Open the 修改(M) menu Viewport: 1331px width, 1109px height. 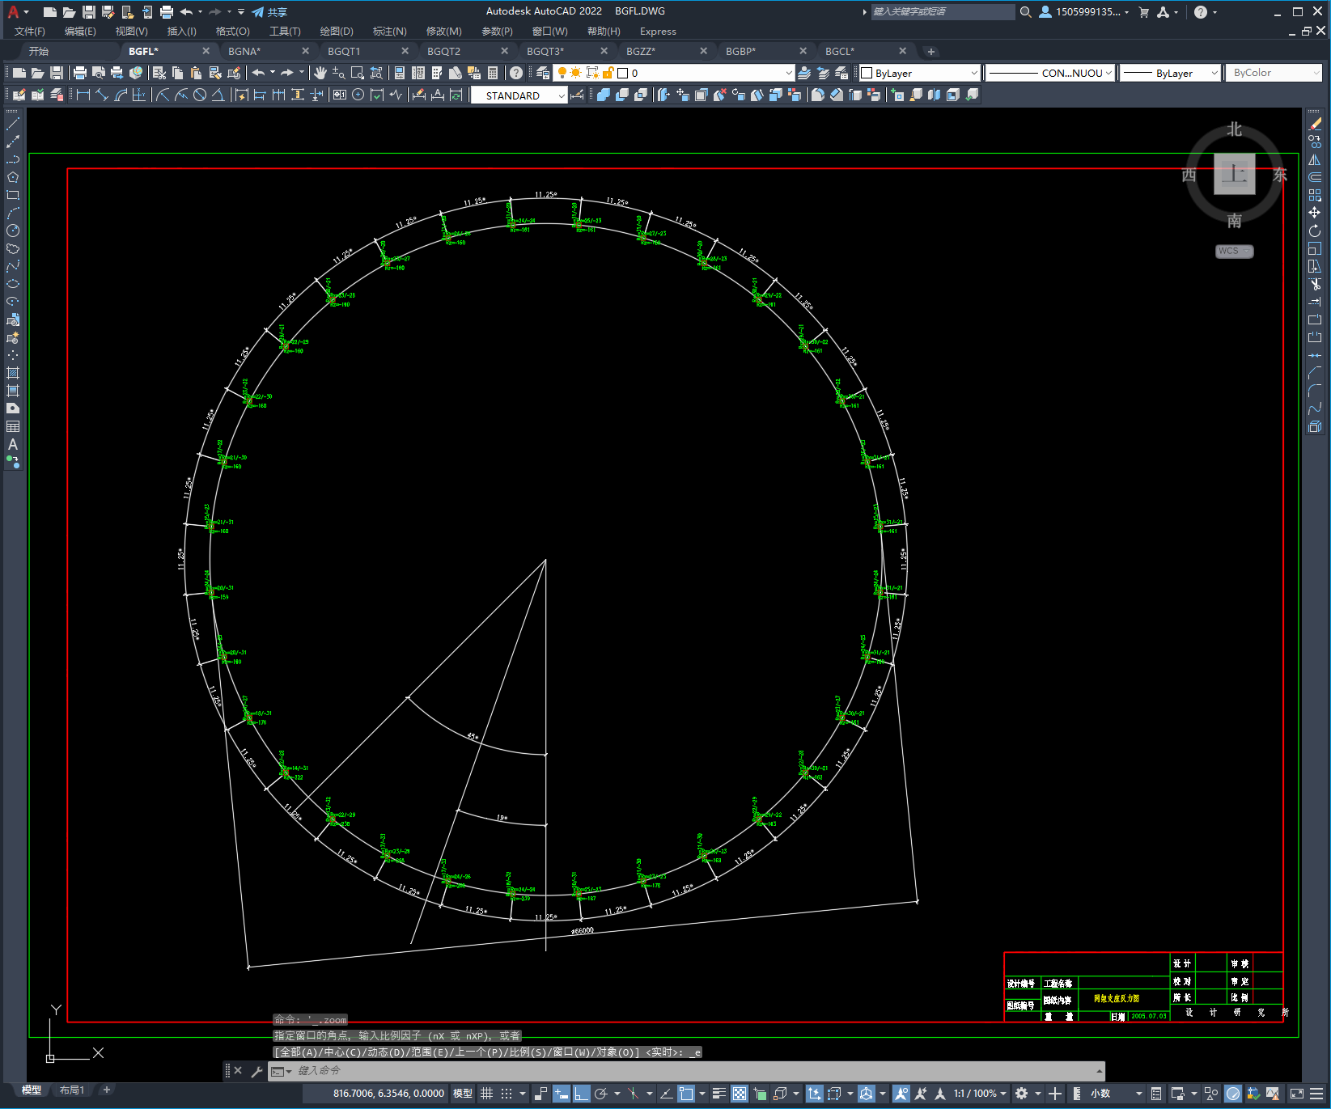tap(443, 32)
